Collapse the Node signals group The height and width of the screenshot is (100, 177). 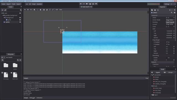pos(152,86)
